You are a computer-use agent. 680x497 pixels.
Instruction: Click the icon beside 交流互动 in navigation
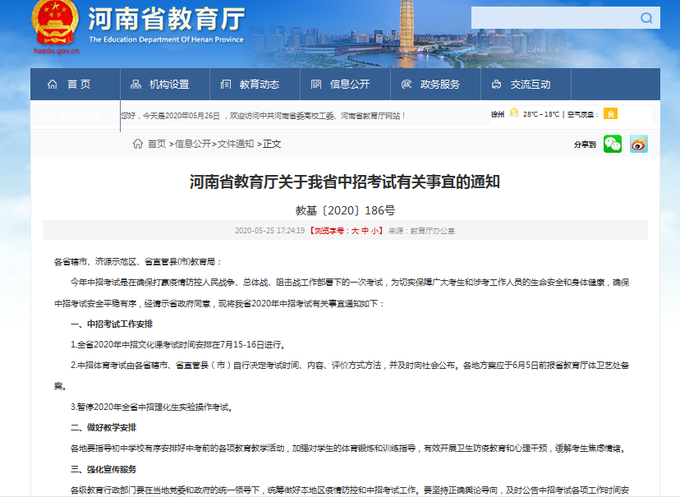tap(494, 84)
